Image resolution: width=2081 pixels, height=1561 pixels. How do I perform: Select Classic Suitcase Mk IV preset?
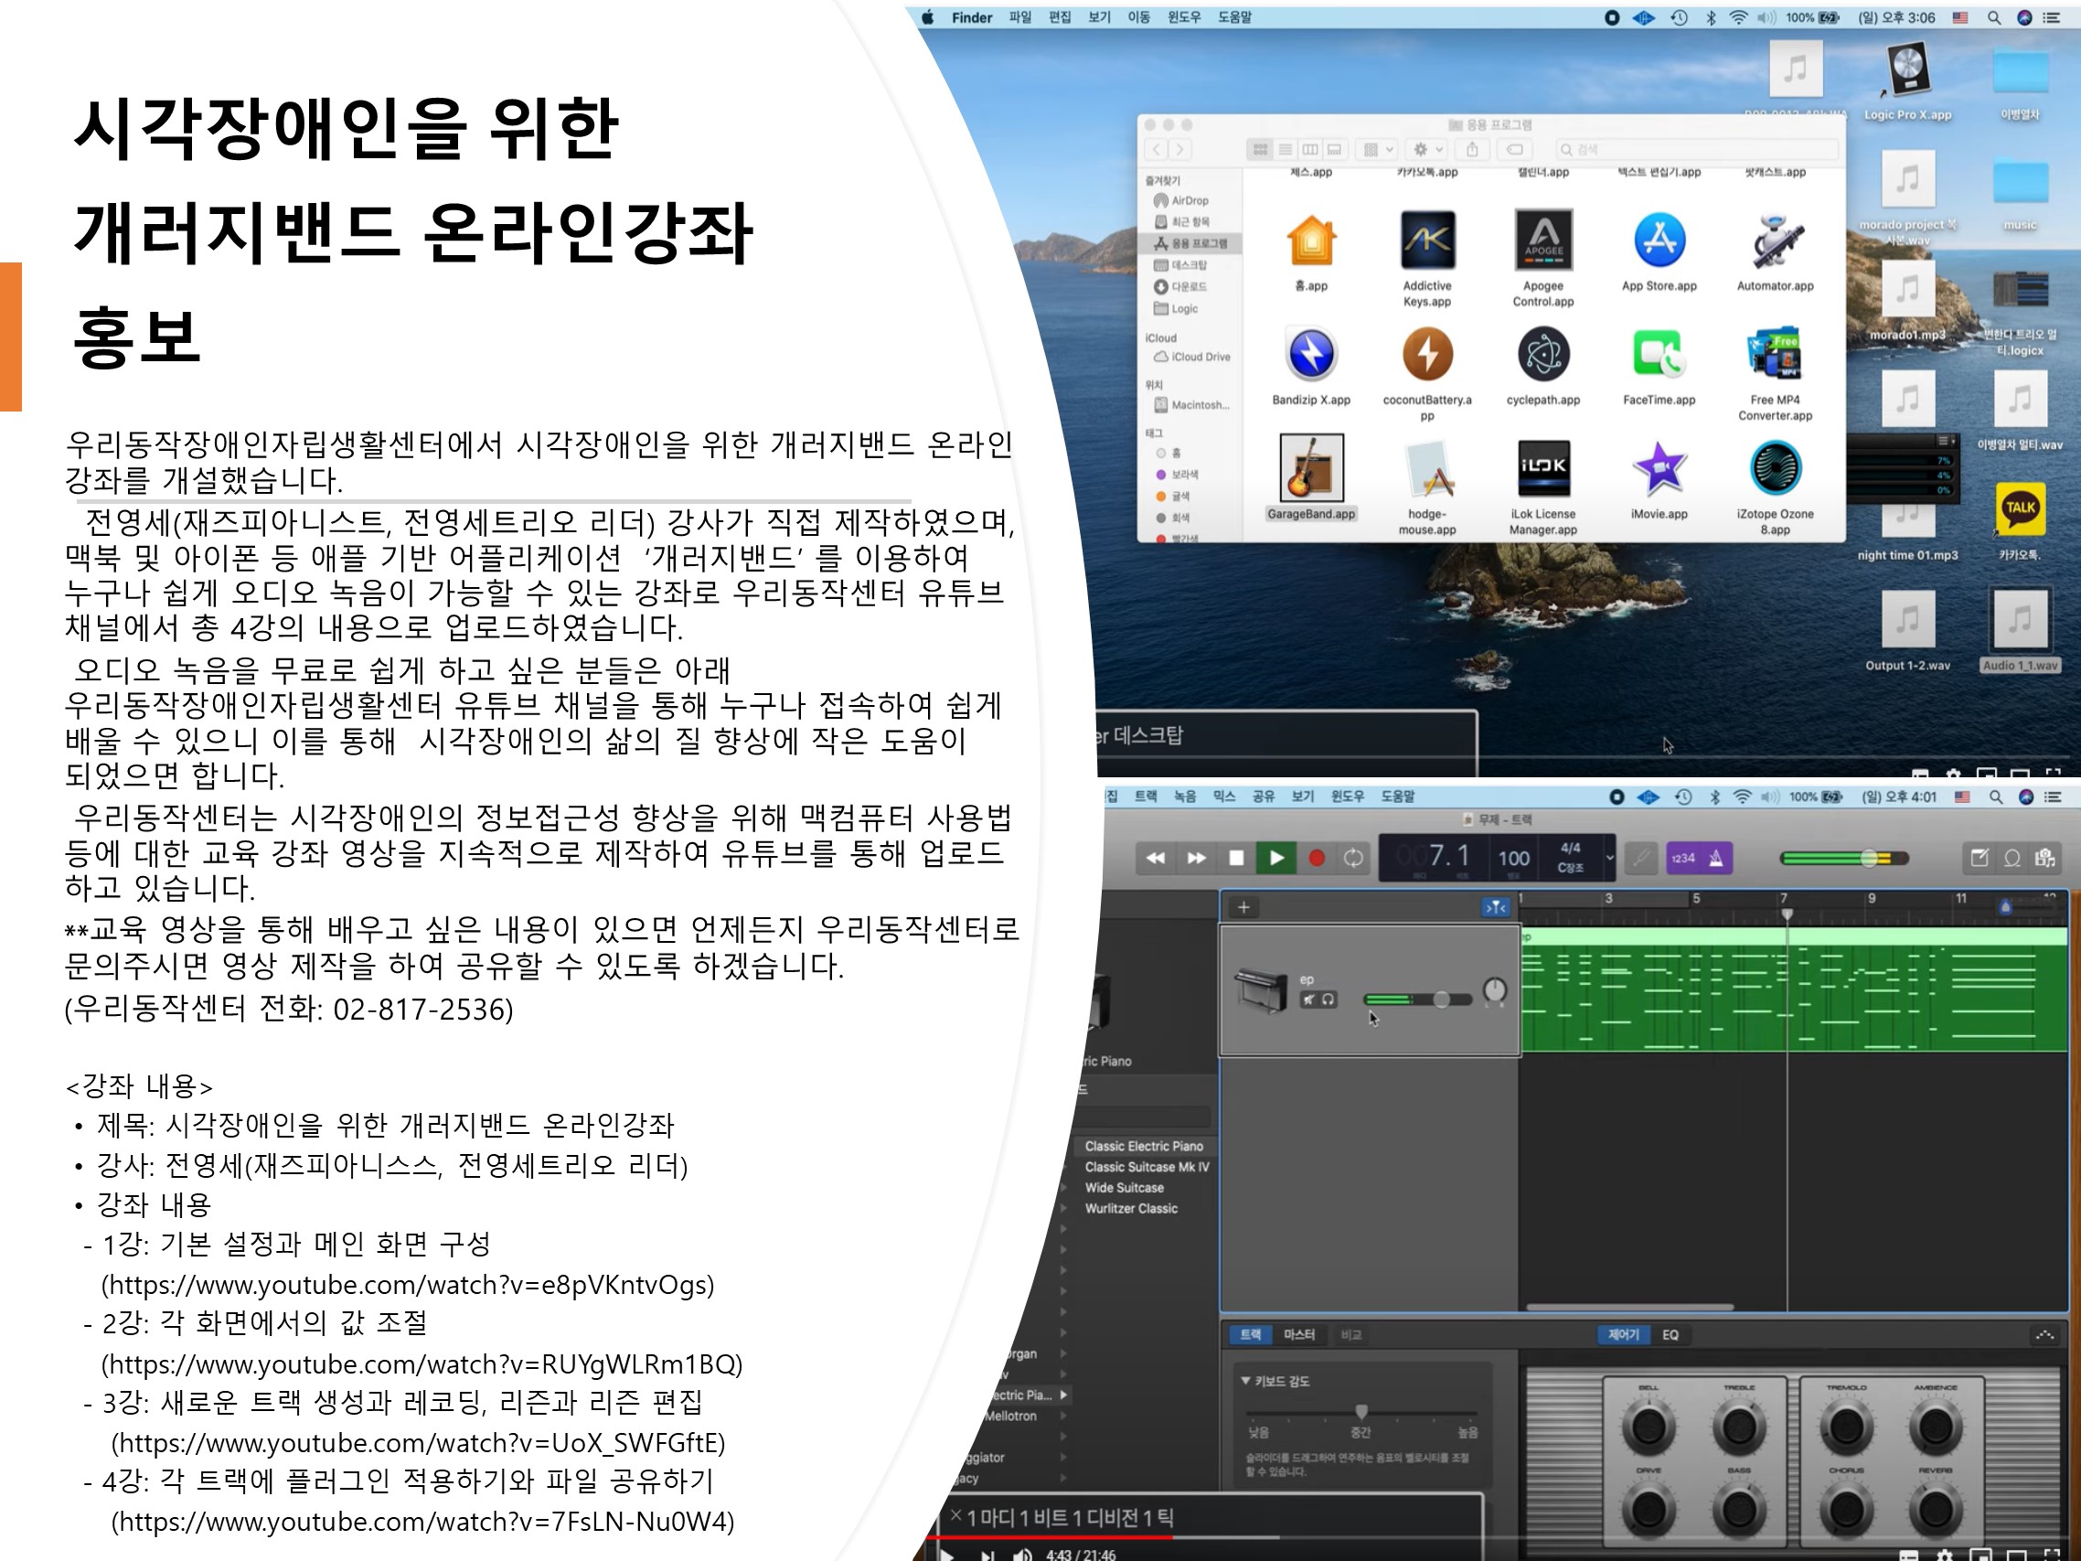tap(1147, 1167)
